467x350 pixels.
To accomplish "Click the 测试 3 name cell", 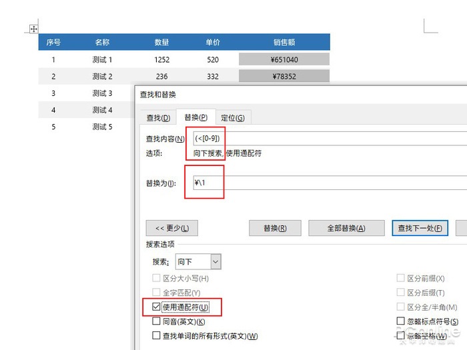I will tap(102, 93).
